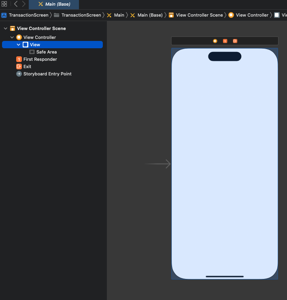287x300 pixels.
Task: Click Exit icon in scene dock
Action: pyautogui.click(x=235, y=41)
